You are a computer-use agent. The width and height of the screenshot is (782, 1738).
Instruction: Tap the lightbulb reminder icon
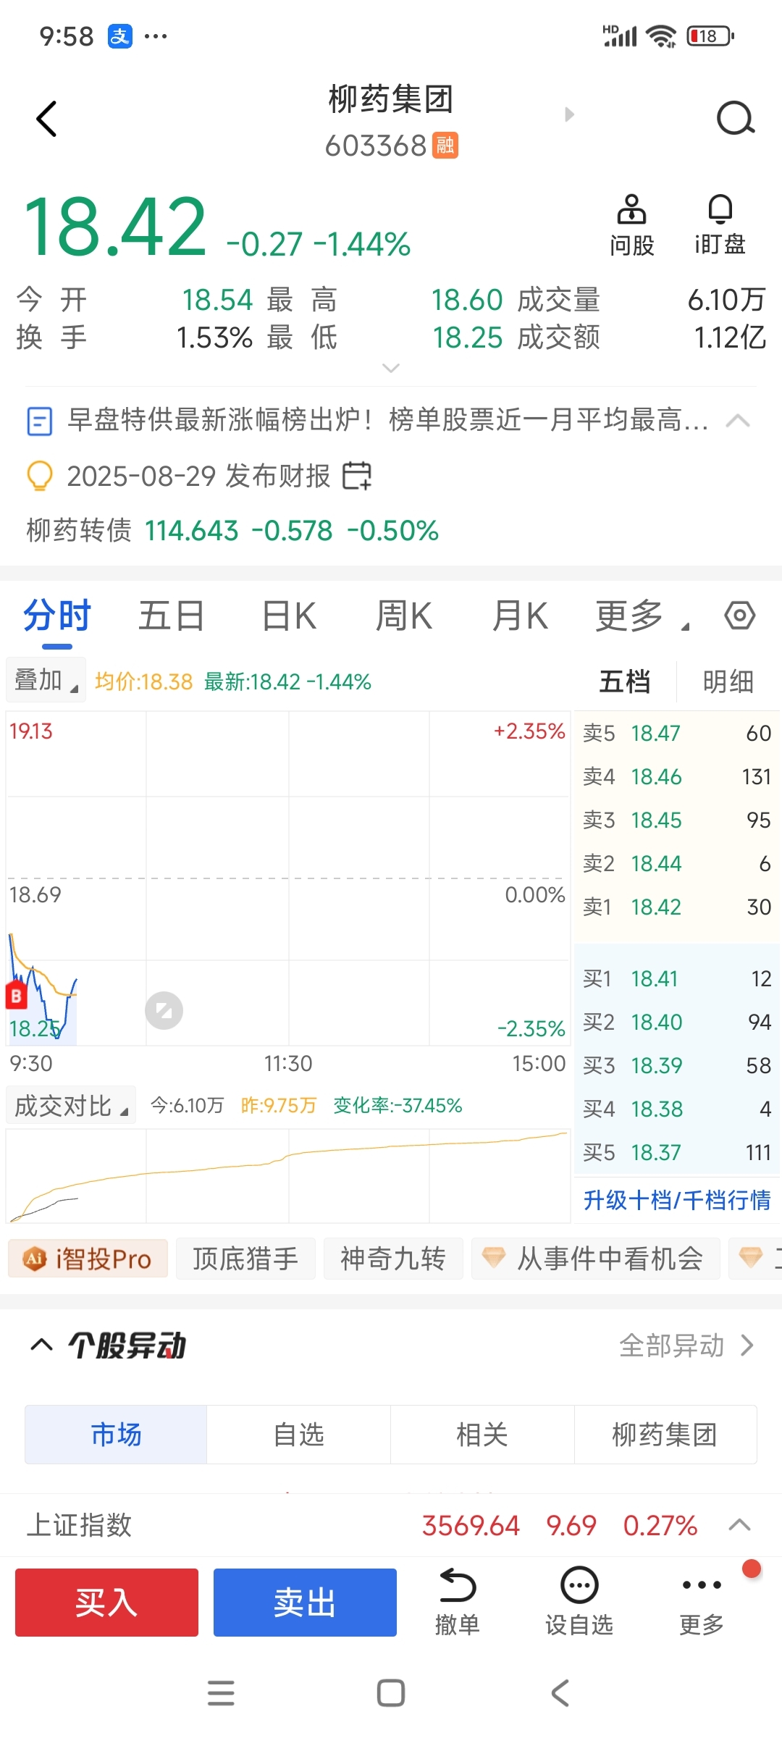tap(39, 477)
